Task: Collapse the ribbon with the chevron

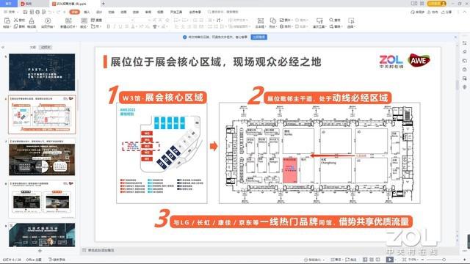Action: point(465,12)
